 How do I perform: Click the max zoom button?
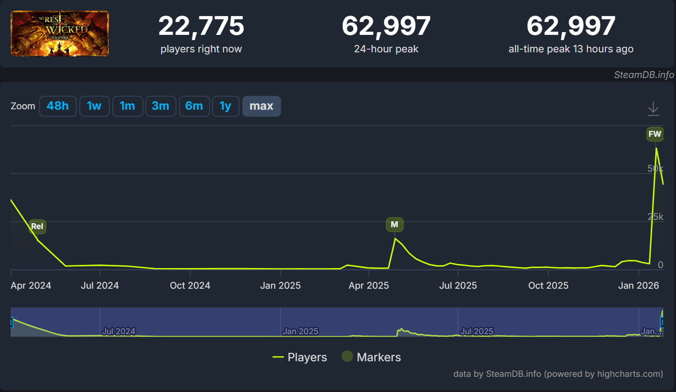(x=261, y=106)
